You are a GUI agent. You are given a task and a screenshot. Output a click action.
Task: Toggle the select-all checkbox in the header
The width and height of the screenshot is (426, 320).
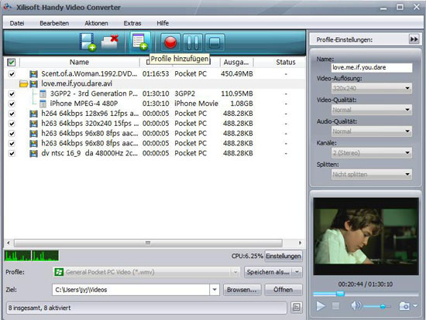12,63
